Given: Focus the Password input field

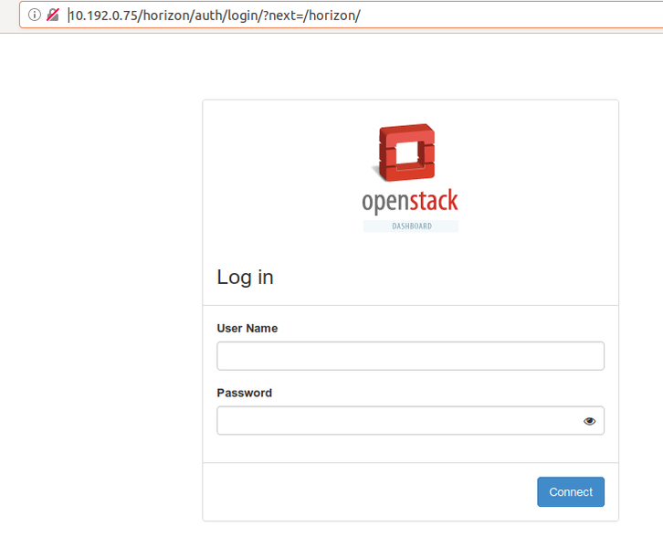Looking at the screenshot, I should pyautogui.click(x=410, y=421).
